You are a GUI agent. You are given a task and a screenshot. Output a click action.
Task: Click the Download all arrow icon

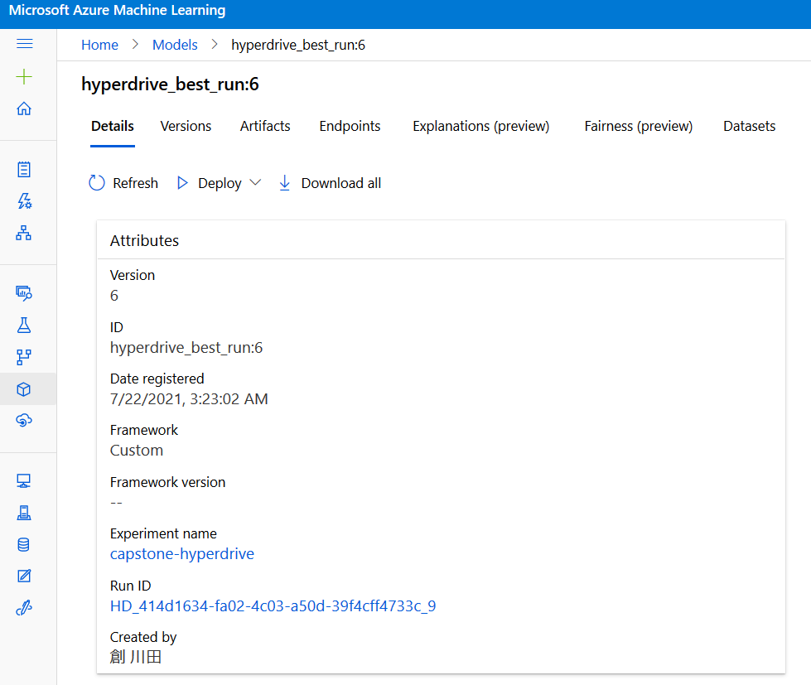pyautogui.click(x=284, y=182)
